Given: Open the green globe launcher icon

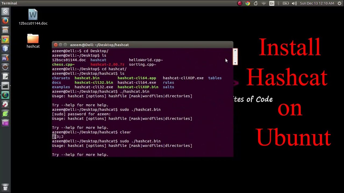Looking at the screenshot, I should tap(5, 95).
